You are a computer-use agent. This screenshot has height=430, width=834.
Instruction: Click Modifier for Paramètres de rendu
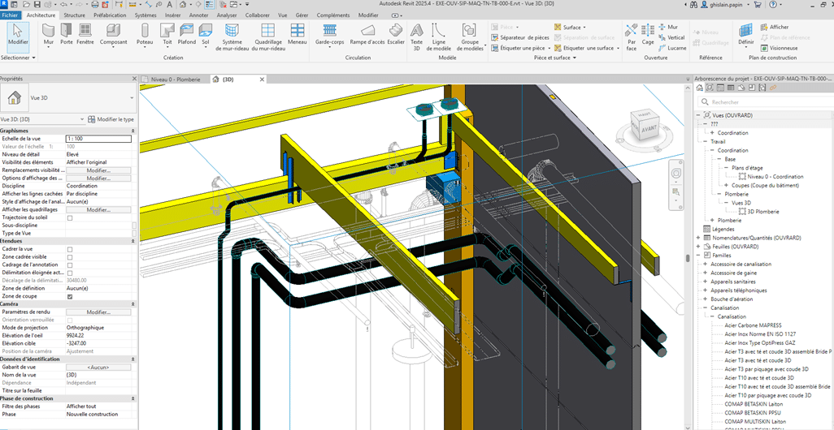point(98,312)
